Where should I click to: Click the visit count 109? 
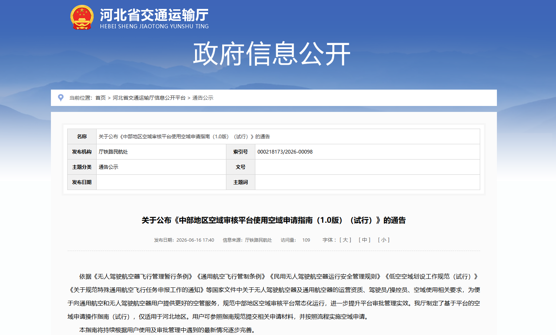[x=306, y=240]
